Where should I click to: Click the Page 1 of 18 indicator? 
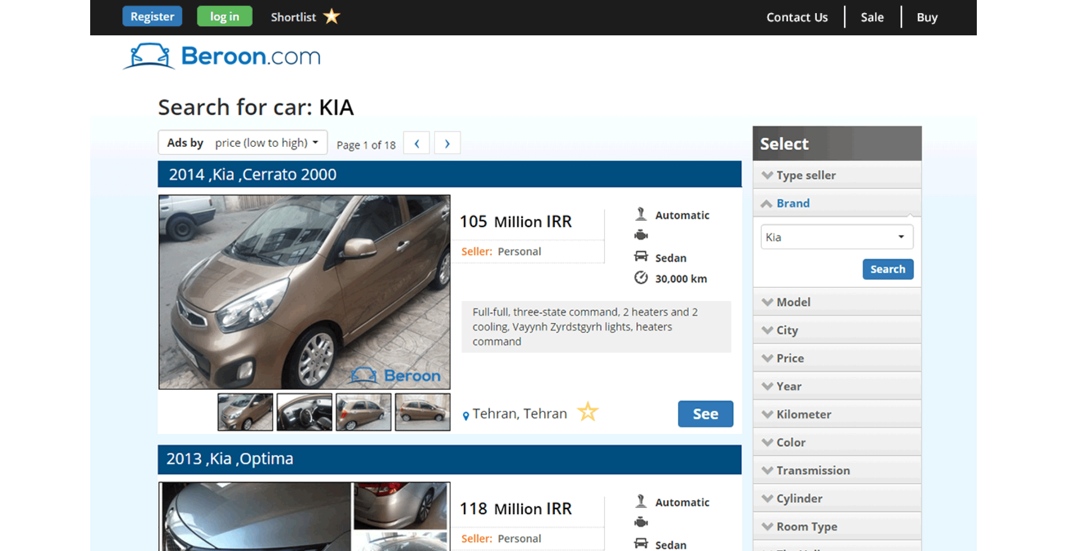tap(366, 145)
